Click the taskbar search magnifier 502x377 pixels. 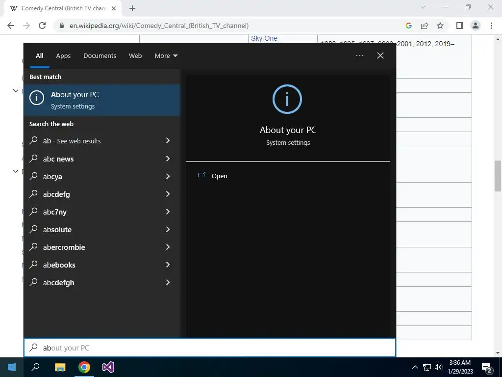[x=35, y=367]
